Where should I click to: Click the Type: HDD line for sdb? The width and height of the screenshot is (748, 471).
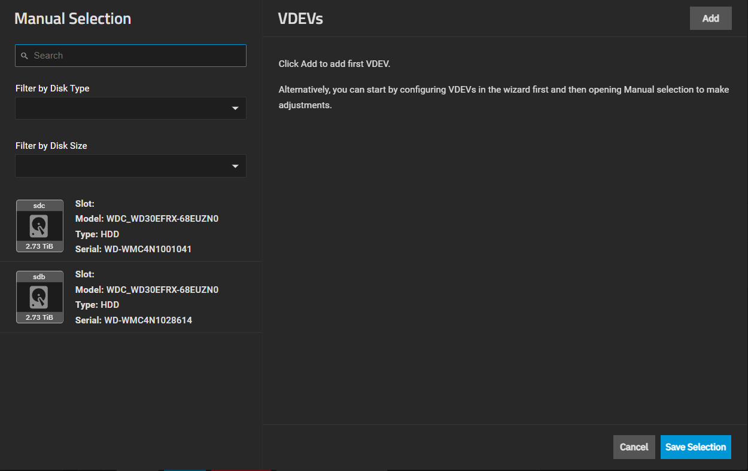(97, 305)
